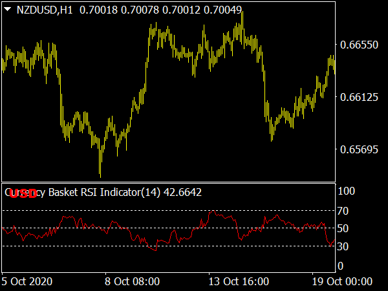The height and width of the screenshot is (291, 388).
Task: Click the RSI 70 level label
Action: (343, 211)
